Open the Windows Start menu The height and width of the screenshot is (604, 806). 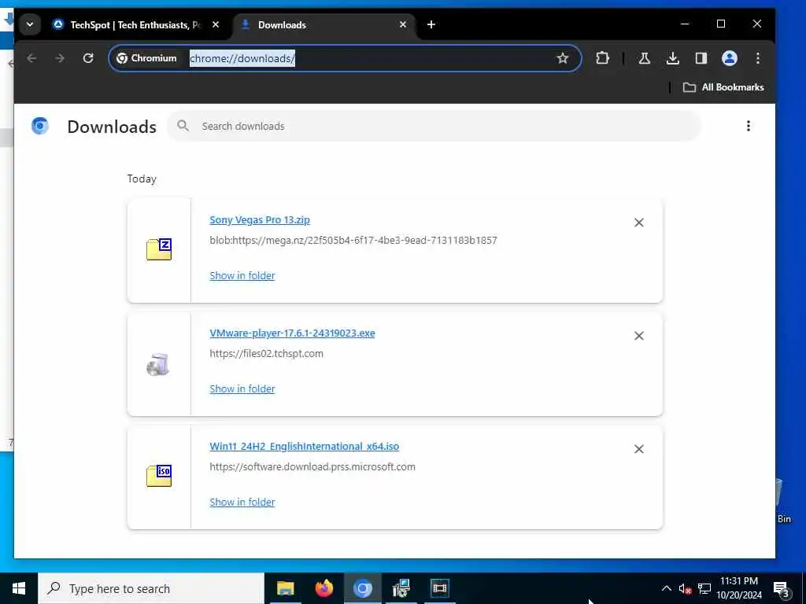(x=19, y=588)
